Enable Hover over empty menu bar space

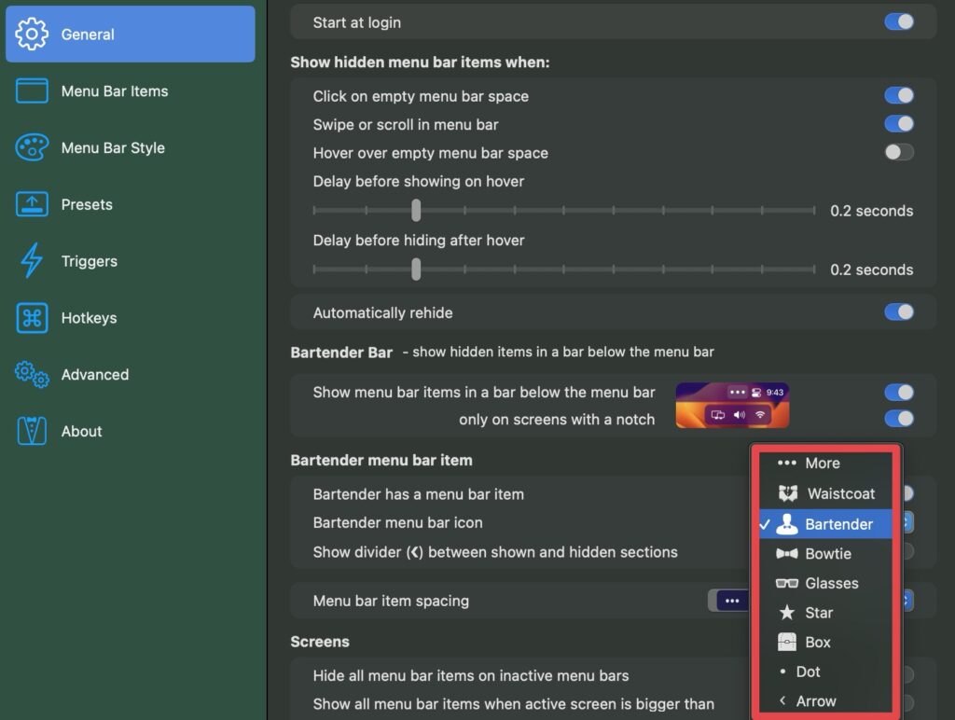(x=899, y=152)
